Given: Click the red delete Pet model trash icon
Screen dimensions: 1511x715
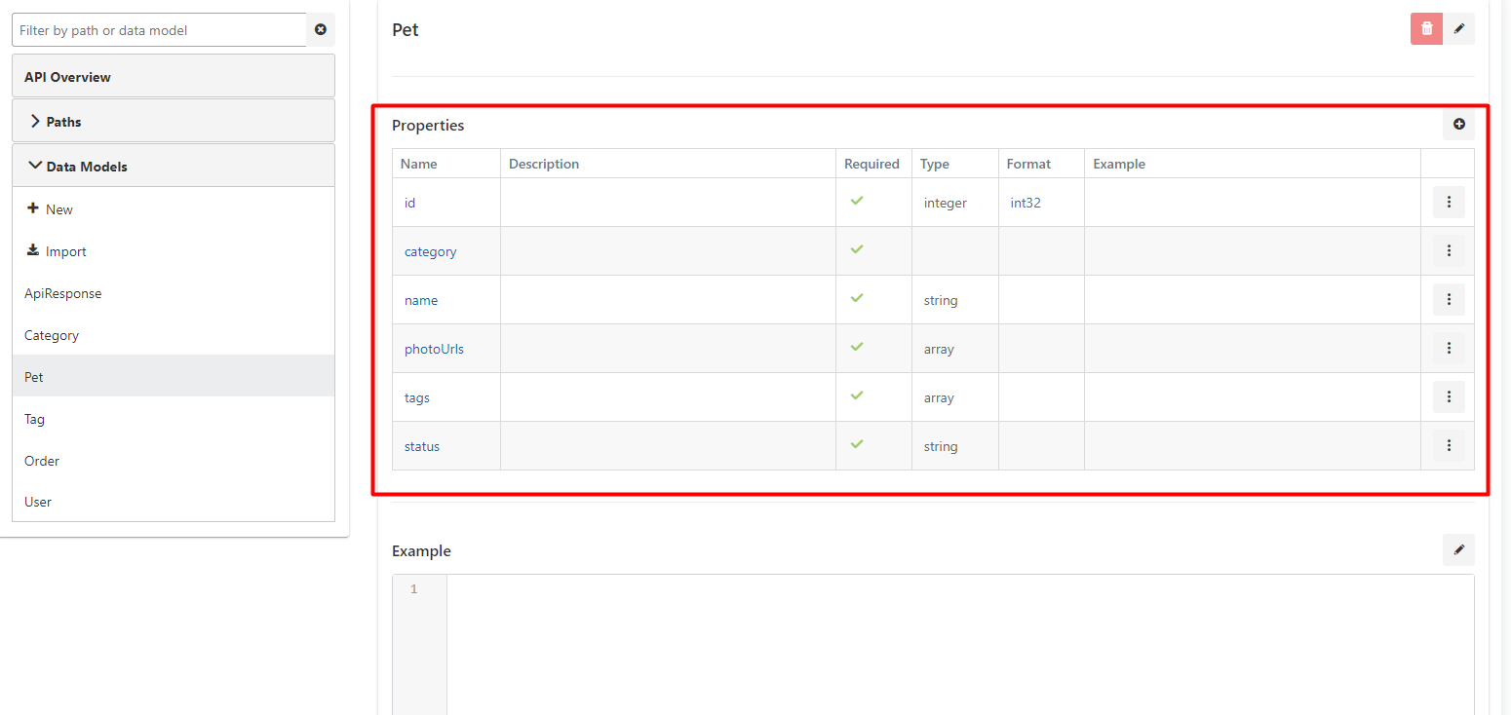Looking at the screenshot, I should tap(1426, 29).
